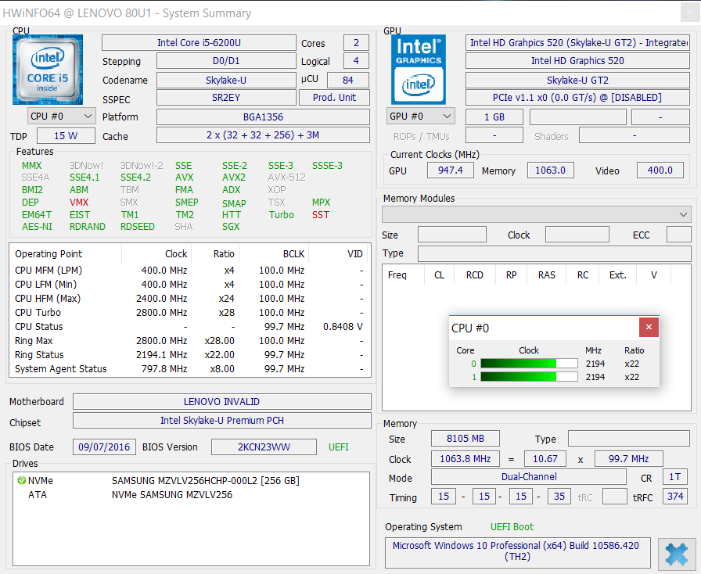This screenshot has height=574, width=701.
Task: Click the BIOS Date value 09/07/2016
Action: 104,447
